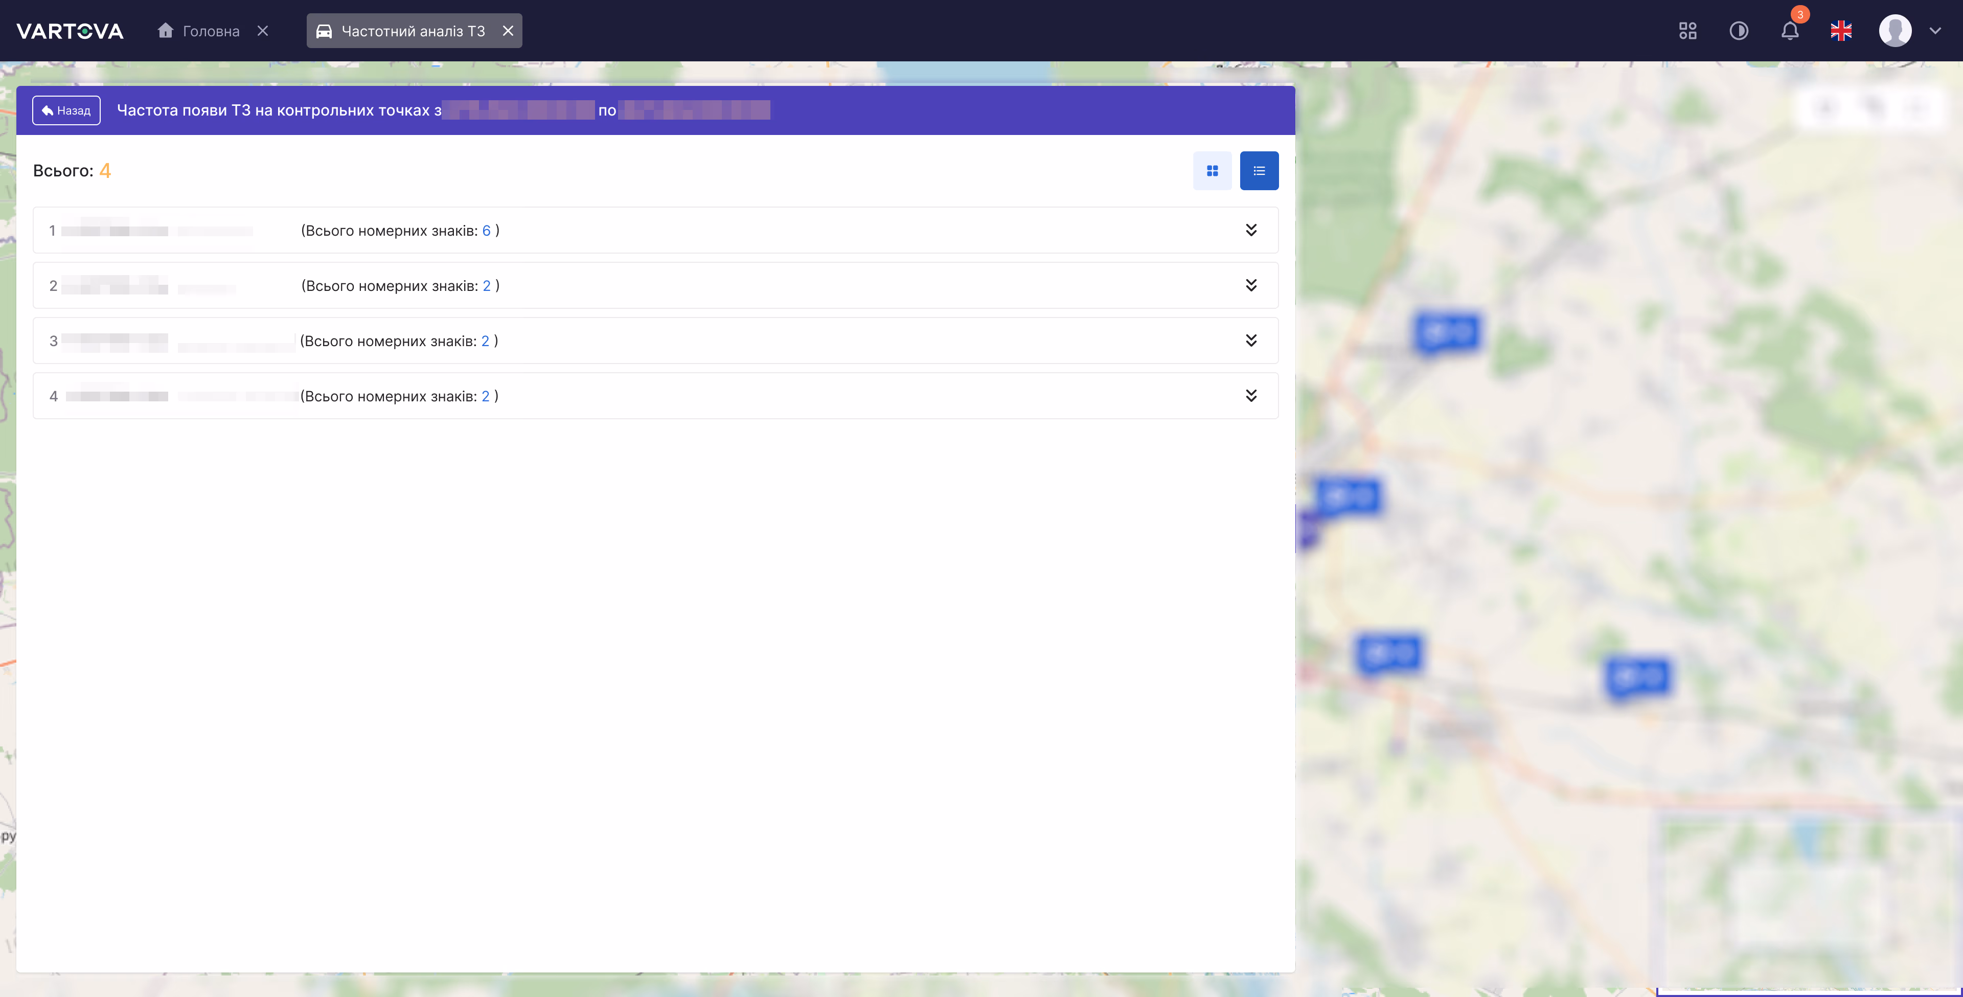Click 'Всього номерних знаків' text in row 4
The width and height of the screenshot is (1963, 997).
(x=399, y=396)
